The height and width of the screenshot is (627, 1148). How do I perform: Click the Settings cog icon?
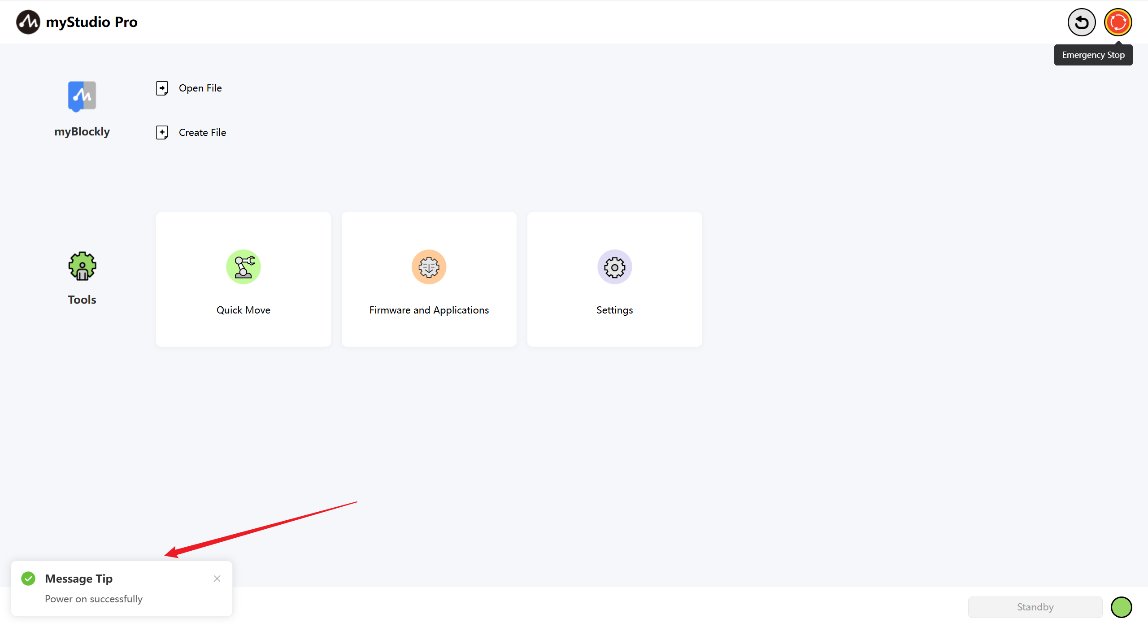pos(614,267)
